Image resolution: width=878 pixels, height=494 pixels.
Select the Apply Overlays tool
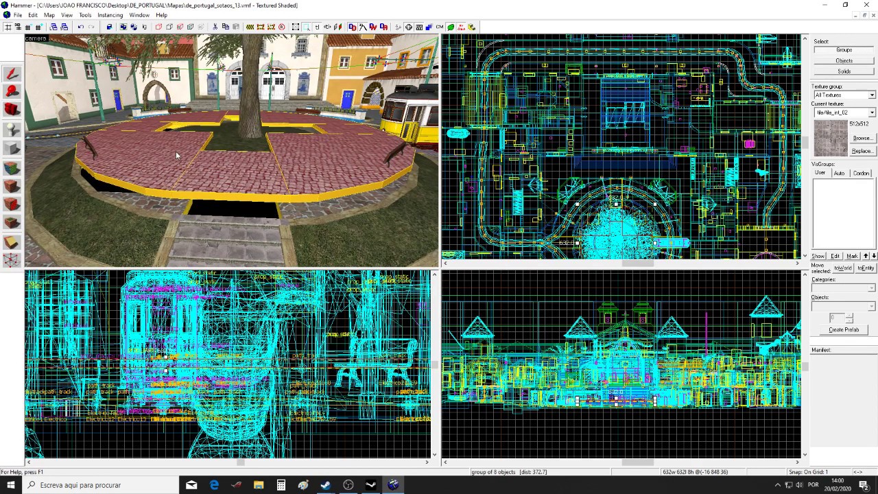[x=12, y=223]
